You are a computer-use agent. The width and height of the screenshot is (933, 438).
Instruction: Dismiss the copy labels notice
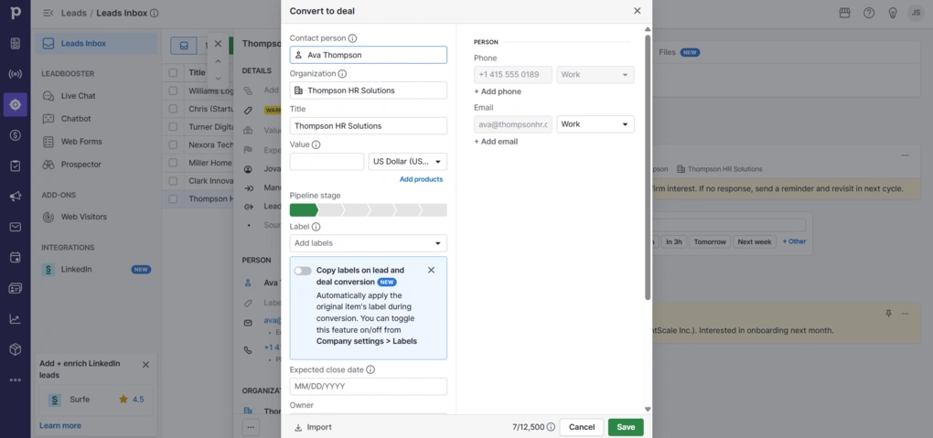click(x=432, y=270)
